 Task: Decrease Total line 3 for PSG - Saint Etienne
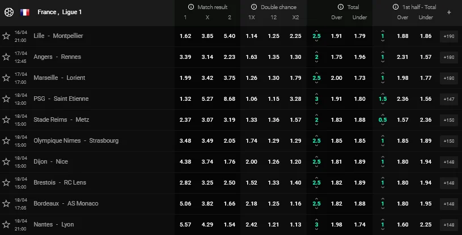click(x=316, y=105)
